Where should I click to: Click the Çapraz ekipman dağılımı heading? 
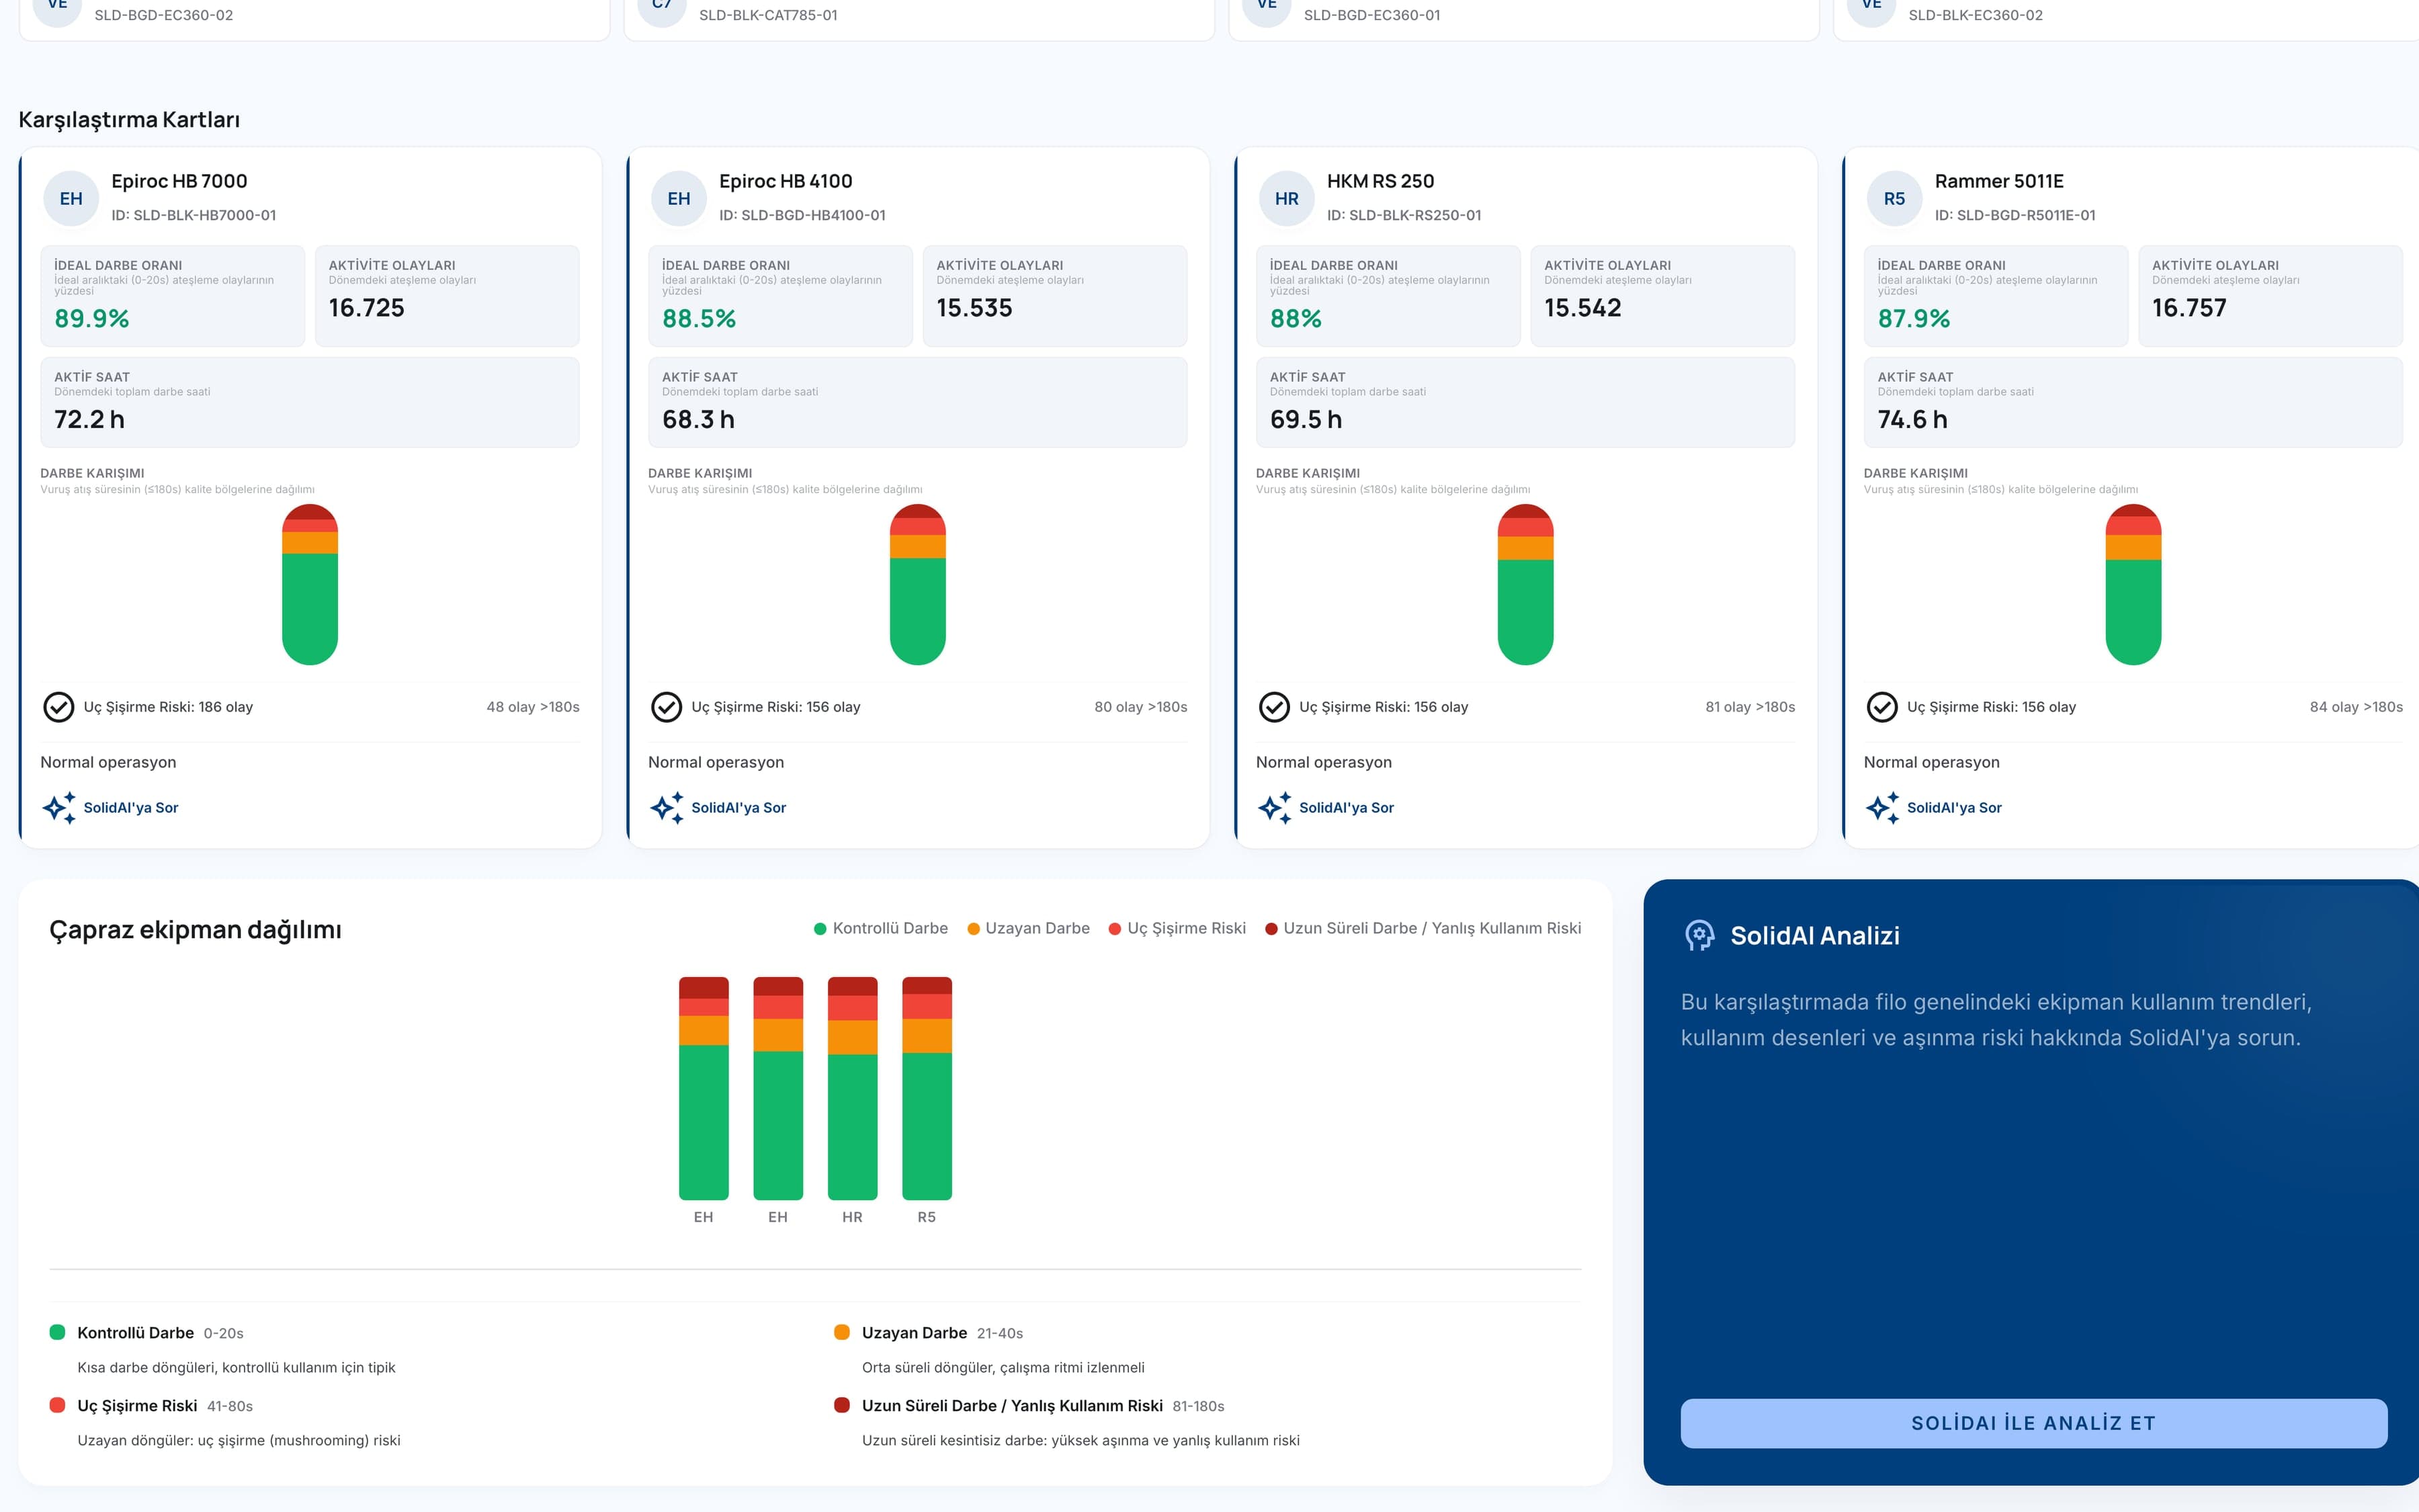point(195,930)
